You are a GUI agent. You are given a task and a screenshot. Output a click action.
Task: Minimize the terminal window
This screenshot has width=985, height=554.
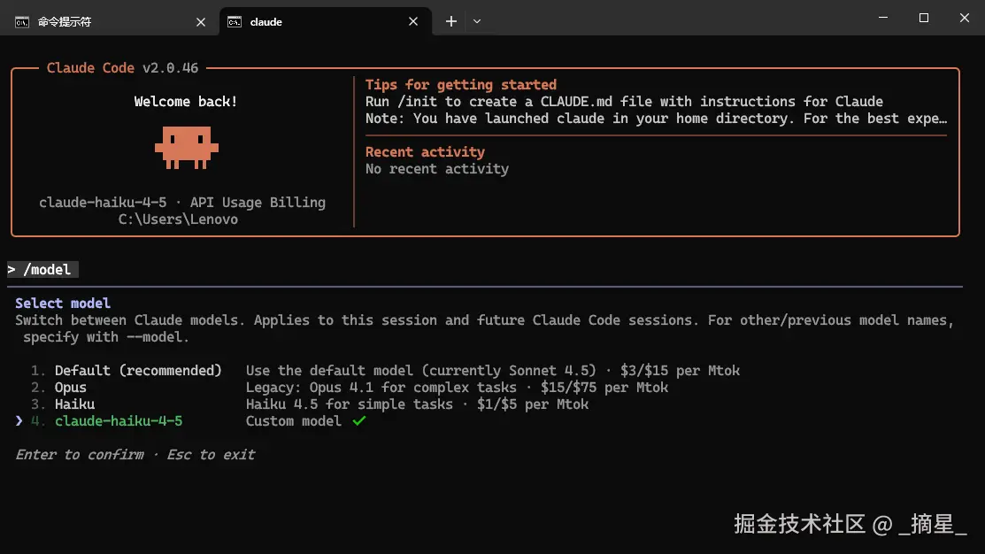tap(882, 18)
